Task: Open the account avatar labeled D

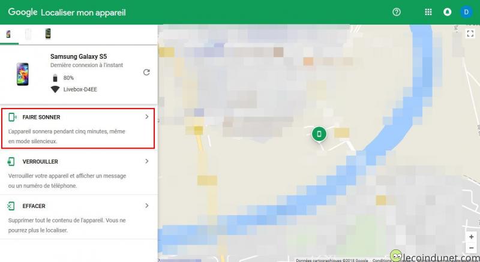Action: [466, 12]
